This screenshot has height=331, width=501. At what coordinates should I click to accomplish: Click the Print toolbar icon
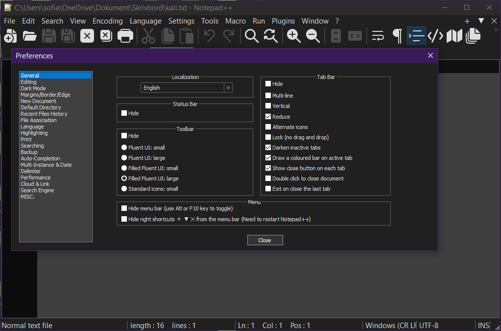pyautogui.click(x=125, y=35)
